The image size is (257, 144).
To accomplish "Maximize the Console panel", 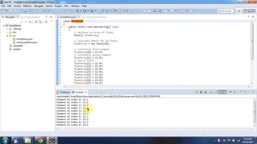I will 253,92.
